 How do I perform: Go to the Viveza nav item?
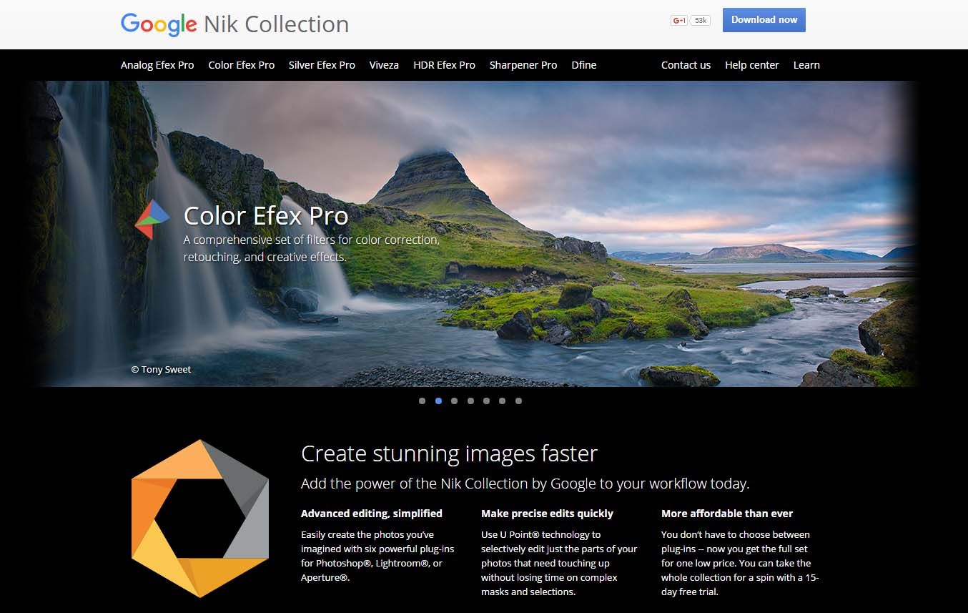384,65
